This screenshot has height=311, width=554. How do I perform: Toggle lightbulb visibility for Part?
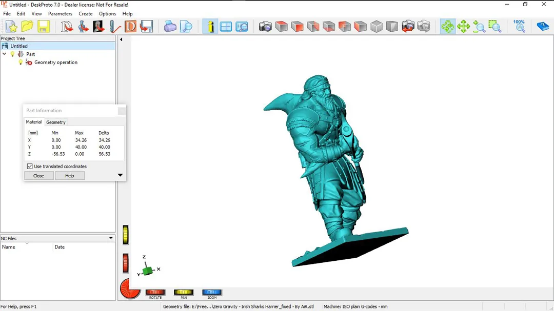coord(13,54)
